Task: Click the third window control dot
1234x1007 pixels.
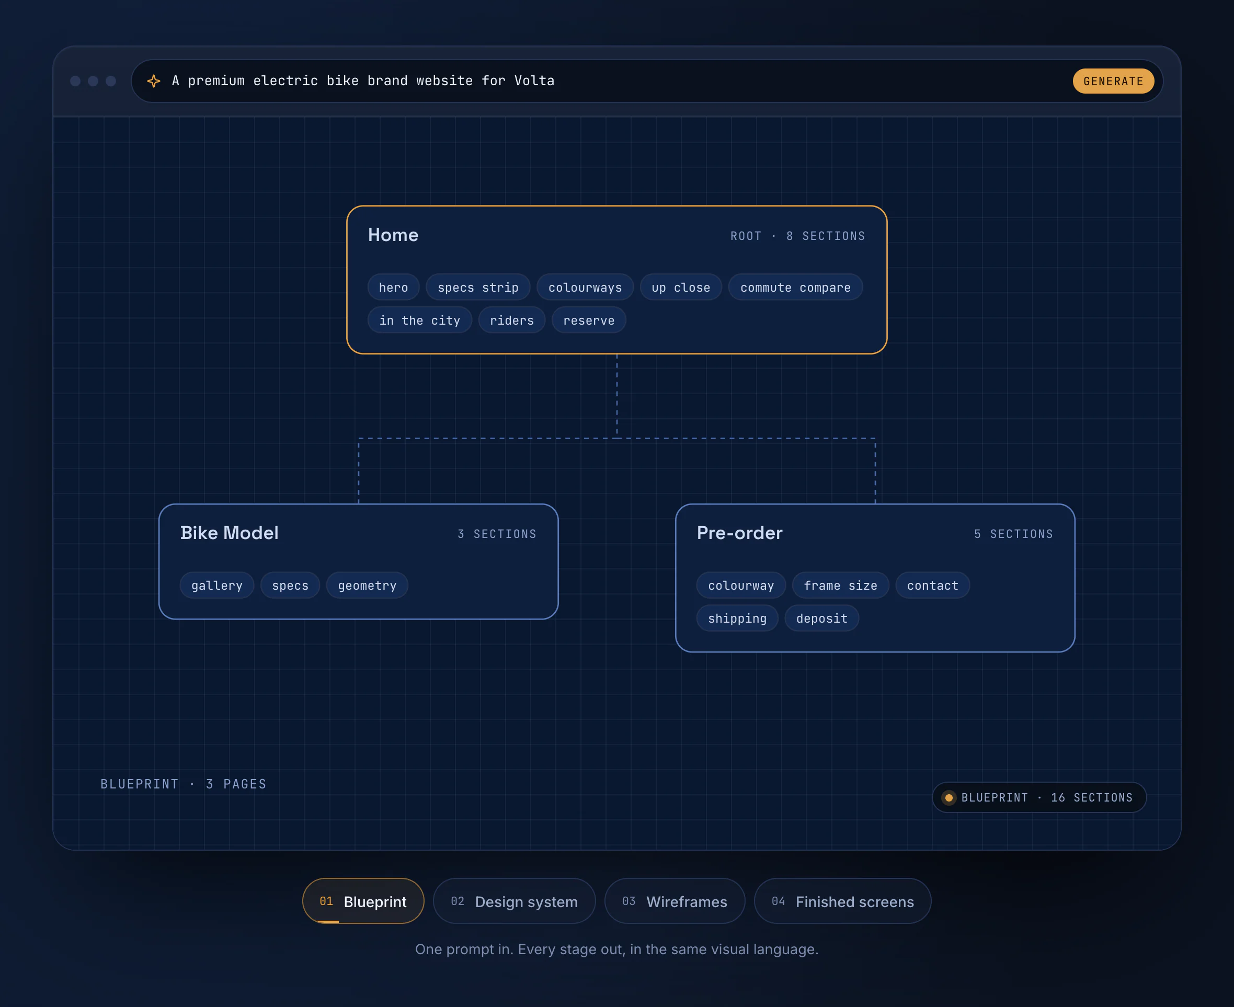Action: [111, 81]
